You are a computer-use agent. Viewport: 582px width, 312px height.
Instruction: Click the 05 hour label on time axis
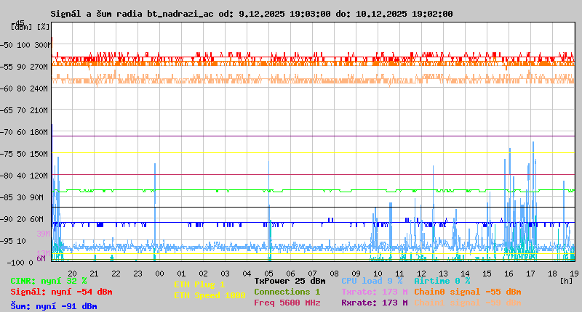268,273
